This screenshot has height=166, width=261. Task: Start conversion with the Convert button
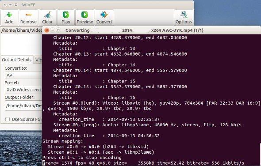point(104,18)
